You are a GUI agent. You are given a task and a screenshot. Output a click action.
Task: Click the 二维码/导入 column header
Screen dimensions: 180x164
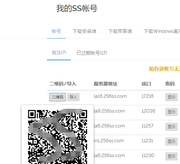pyautogui.click(x=63, y=84)
